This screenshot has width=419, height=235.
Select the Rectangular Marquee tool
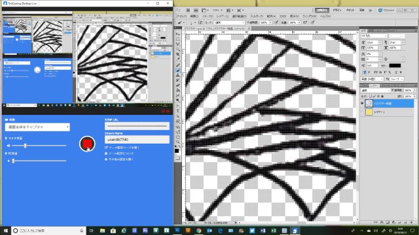click(177, 39)
